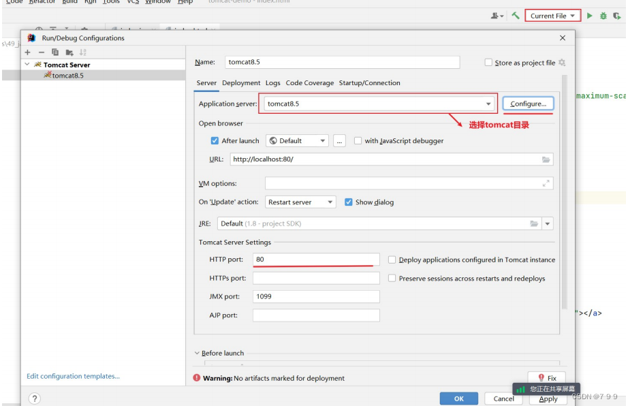
Task: Open Current File run configuration dropdown
Action: coord(552,16)
